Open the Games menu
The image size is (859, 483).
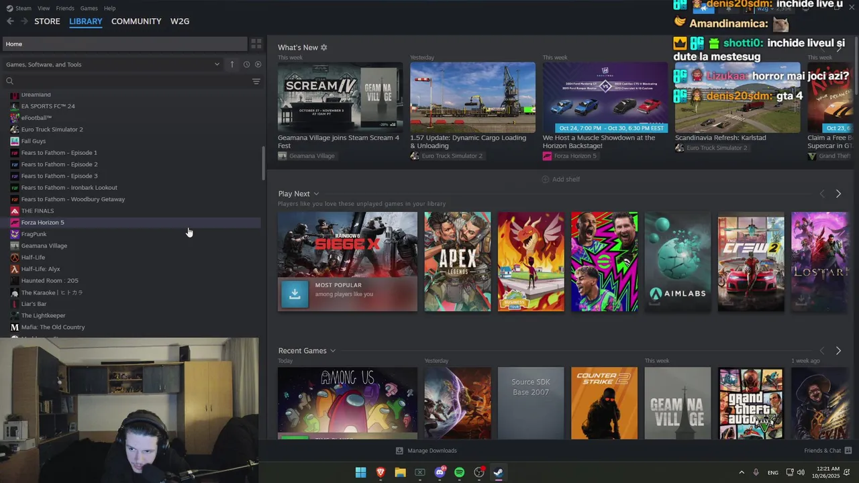point(89,8)
